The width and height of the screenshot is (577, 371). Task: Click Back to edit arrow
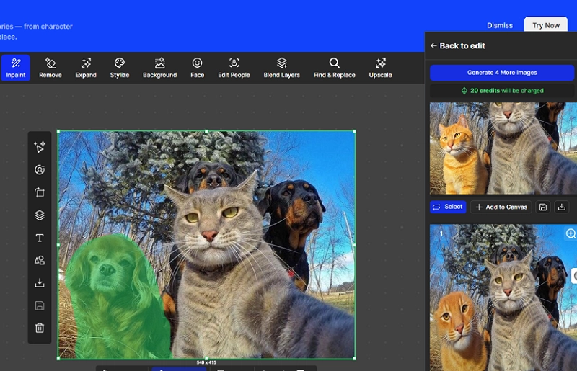pos(434,45)
